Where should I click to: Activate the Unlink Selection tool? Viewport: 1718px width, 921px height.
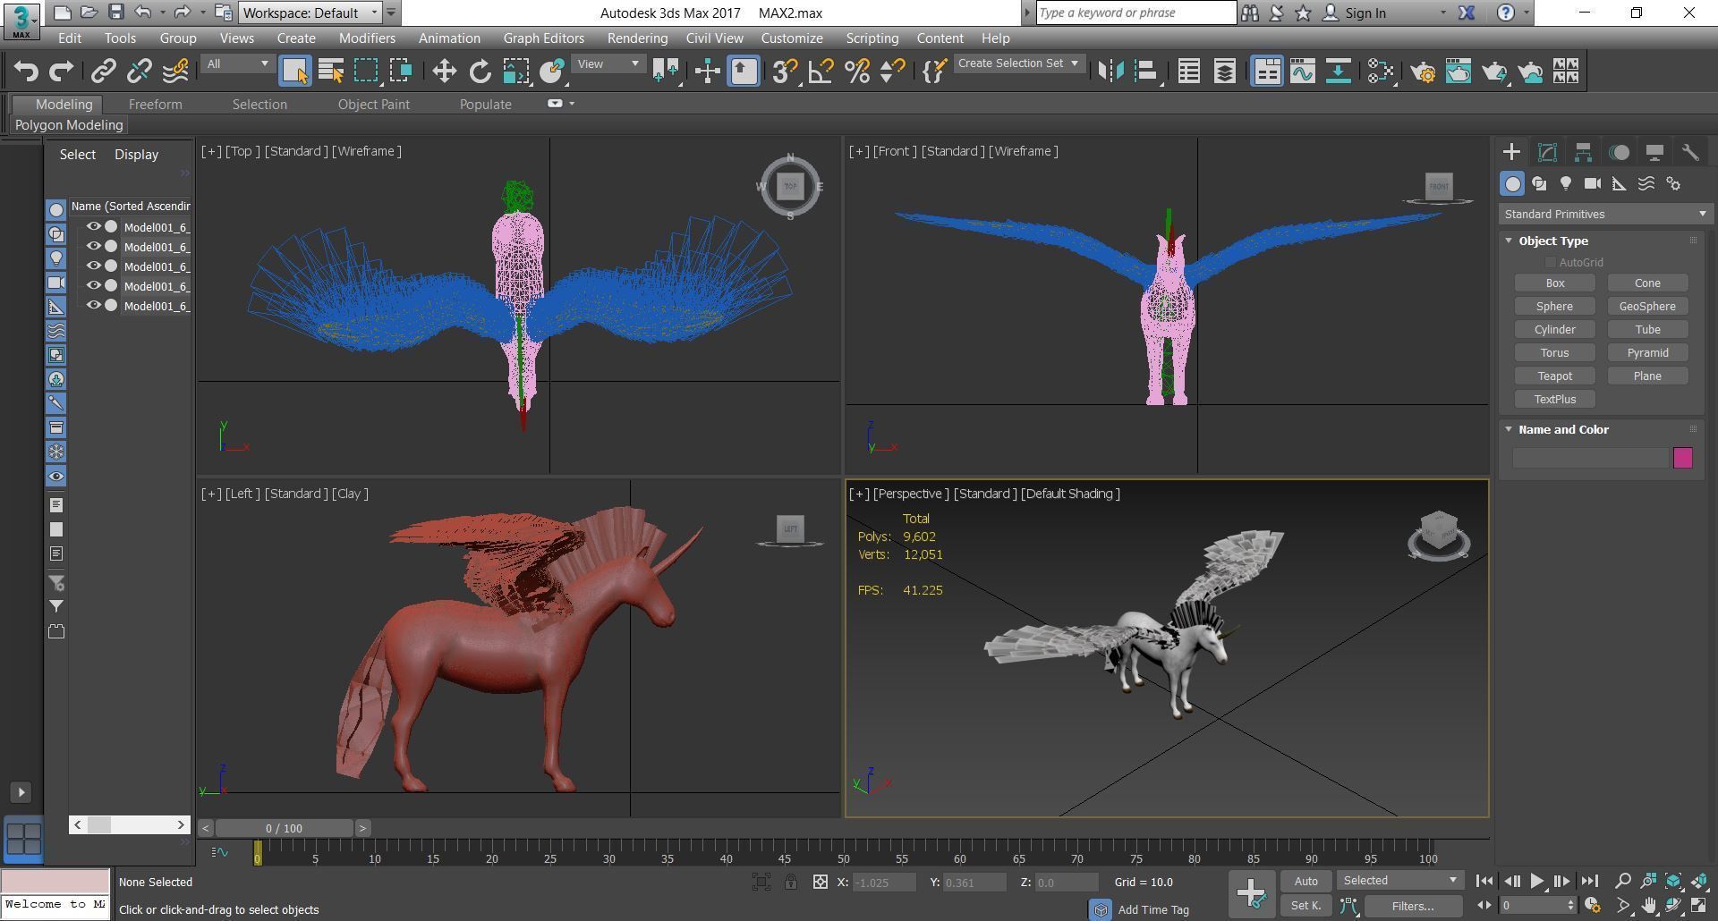(x=140, y=72)
